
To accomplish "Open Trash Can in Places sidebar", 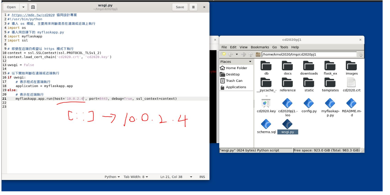I will (234, 81).
